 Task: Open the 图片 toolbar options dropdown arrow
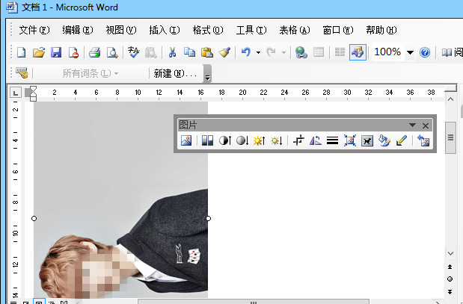tap(412, 125)
